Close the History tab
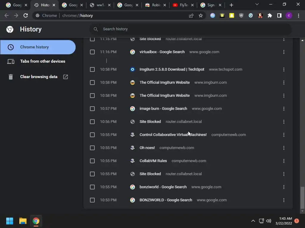Viewport: 305px width, 228px height. pyautogui.click(x=54, y=5)
